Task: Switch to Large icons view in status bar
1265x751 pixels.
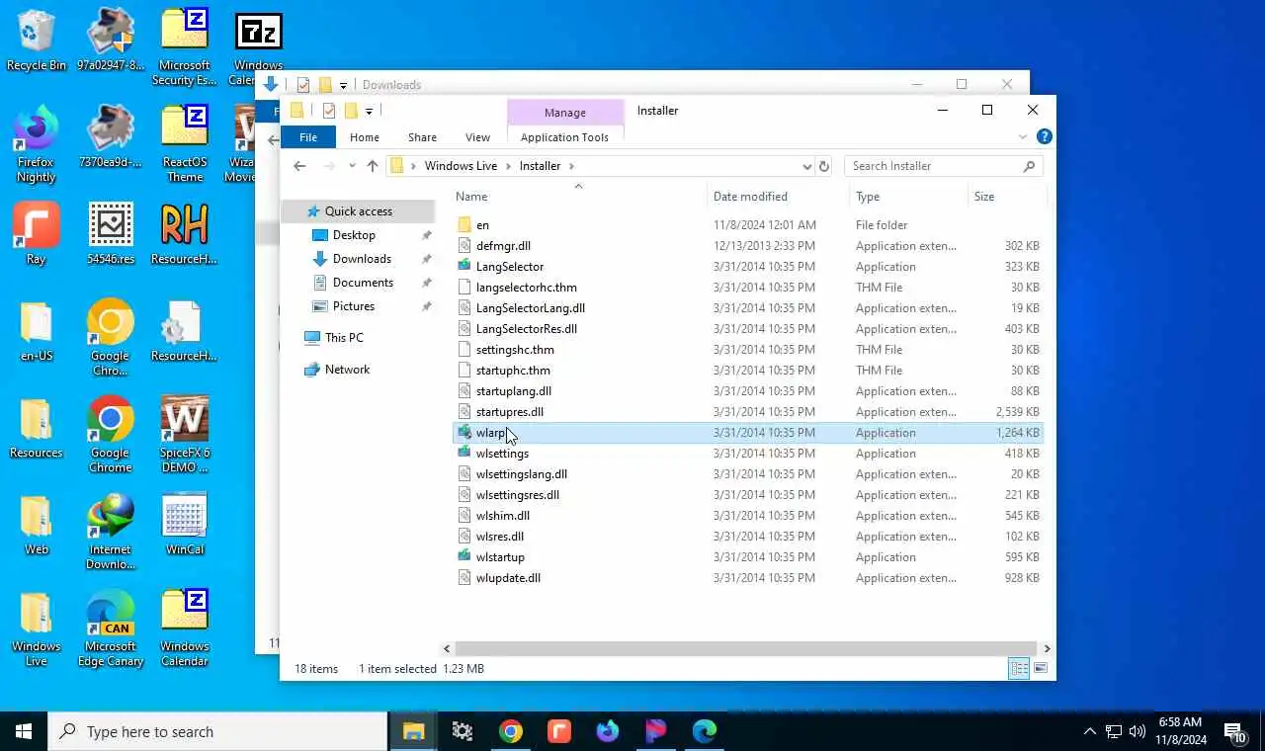Action: pyautogui.click(x=1040, y=669)
